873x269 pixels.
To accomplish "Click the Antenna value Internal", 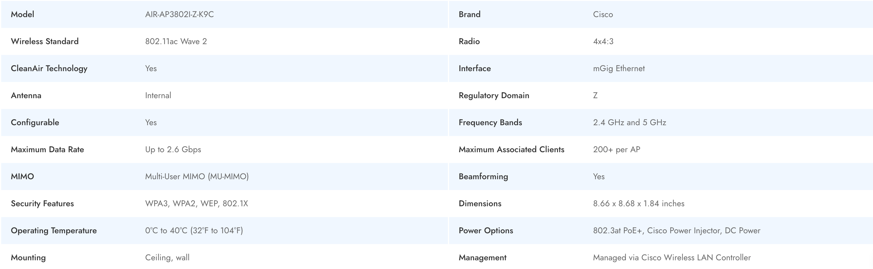I will (158, 95).
